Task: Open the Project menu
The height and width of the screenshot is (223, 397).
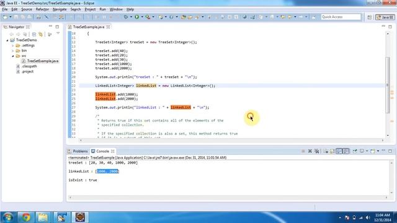Action: (x=90, y=9)
